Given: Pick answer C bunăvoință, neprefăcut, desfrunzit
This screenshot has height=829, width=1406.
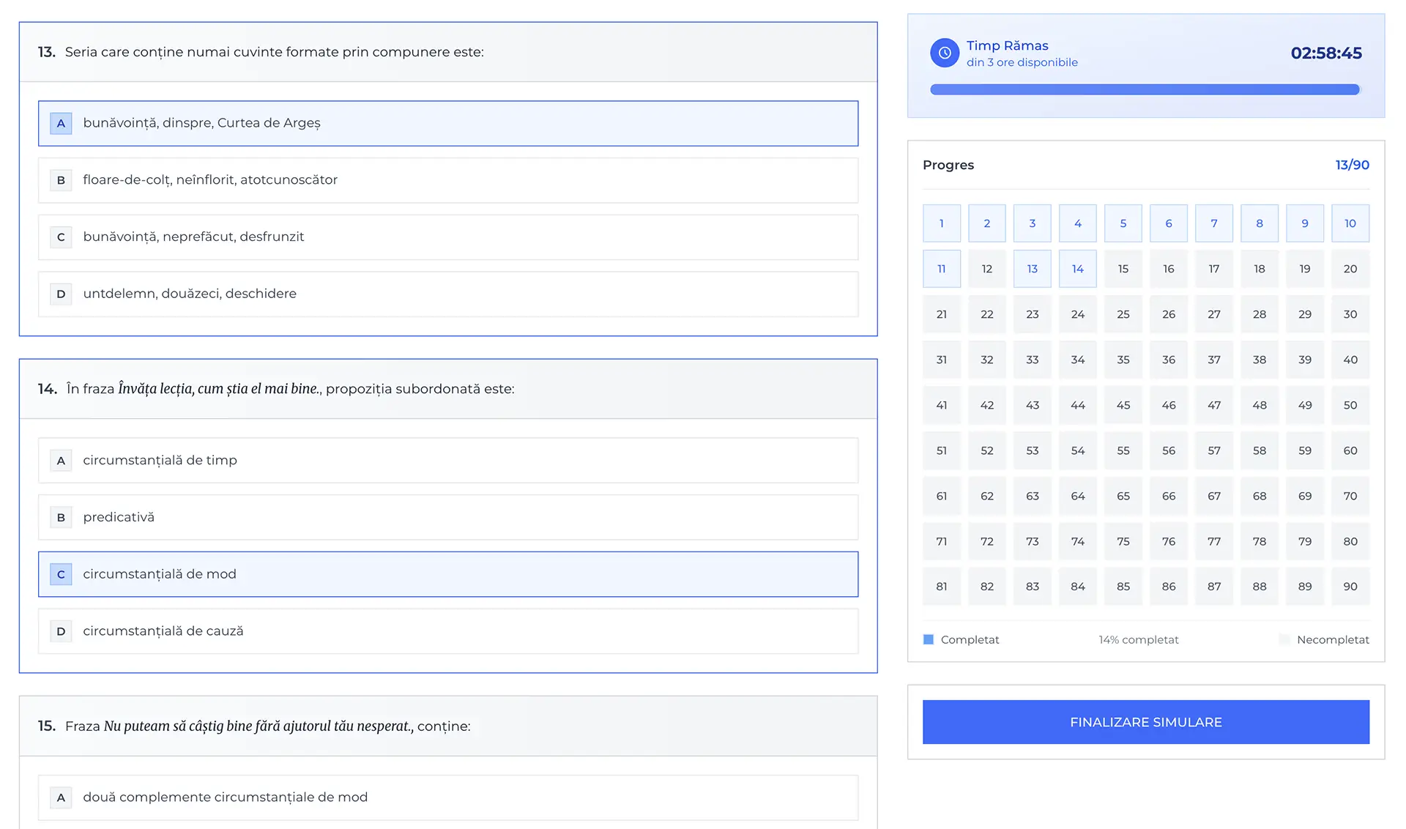Looking at the screenshot, I should (448, 237).
